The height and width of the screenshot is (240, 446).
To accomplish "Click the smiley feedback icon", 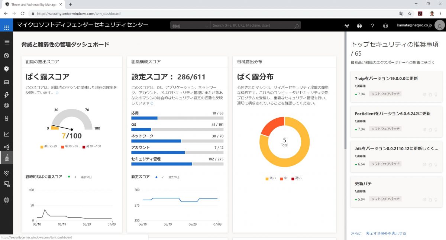I will pos(385,26).
